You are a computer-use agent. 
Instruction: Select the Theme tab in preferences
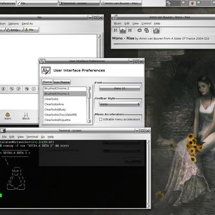47,82
